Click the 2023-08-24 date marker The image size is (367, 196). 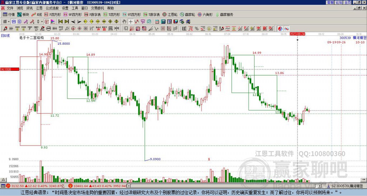pyautogui.click(x=297, y=34)
